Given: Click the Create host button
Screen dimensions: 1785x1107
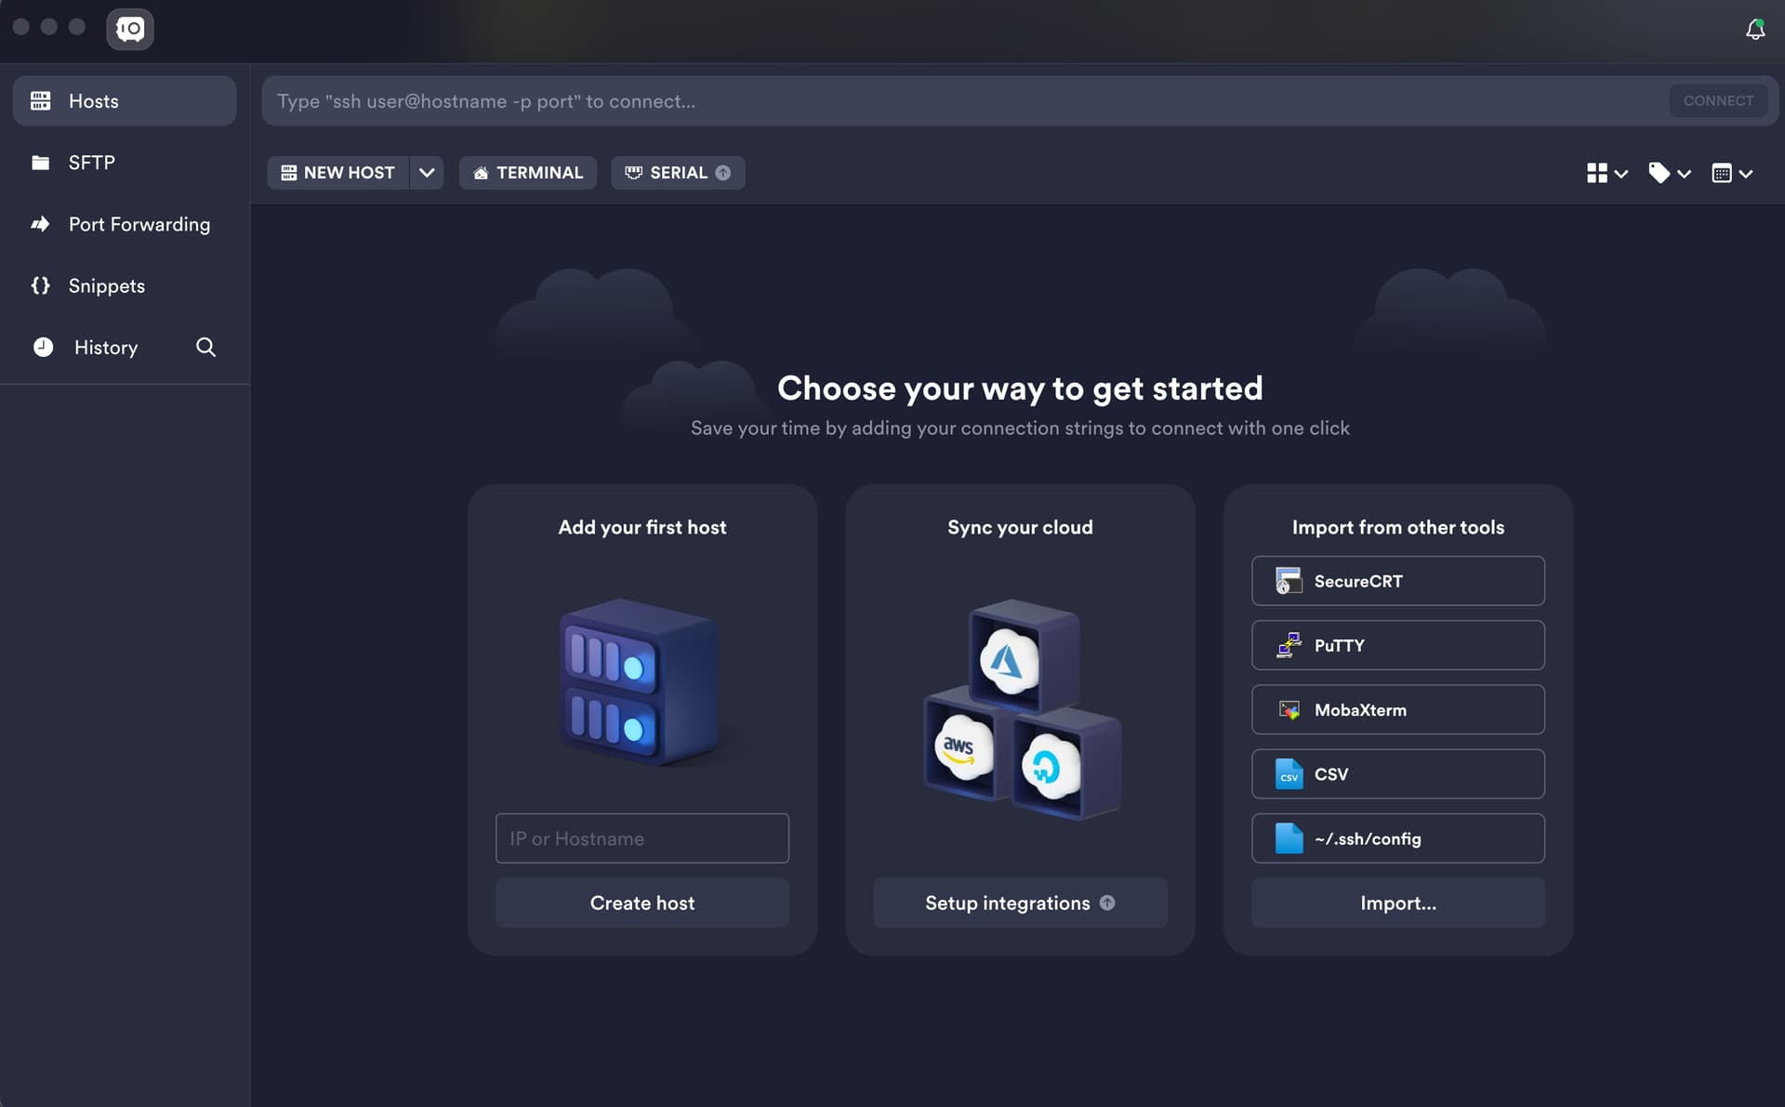Looking at the screenshot, I should pos(642,903).
